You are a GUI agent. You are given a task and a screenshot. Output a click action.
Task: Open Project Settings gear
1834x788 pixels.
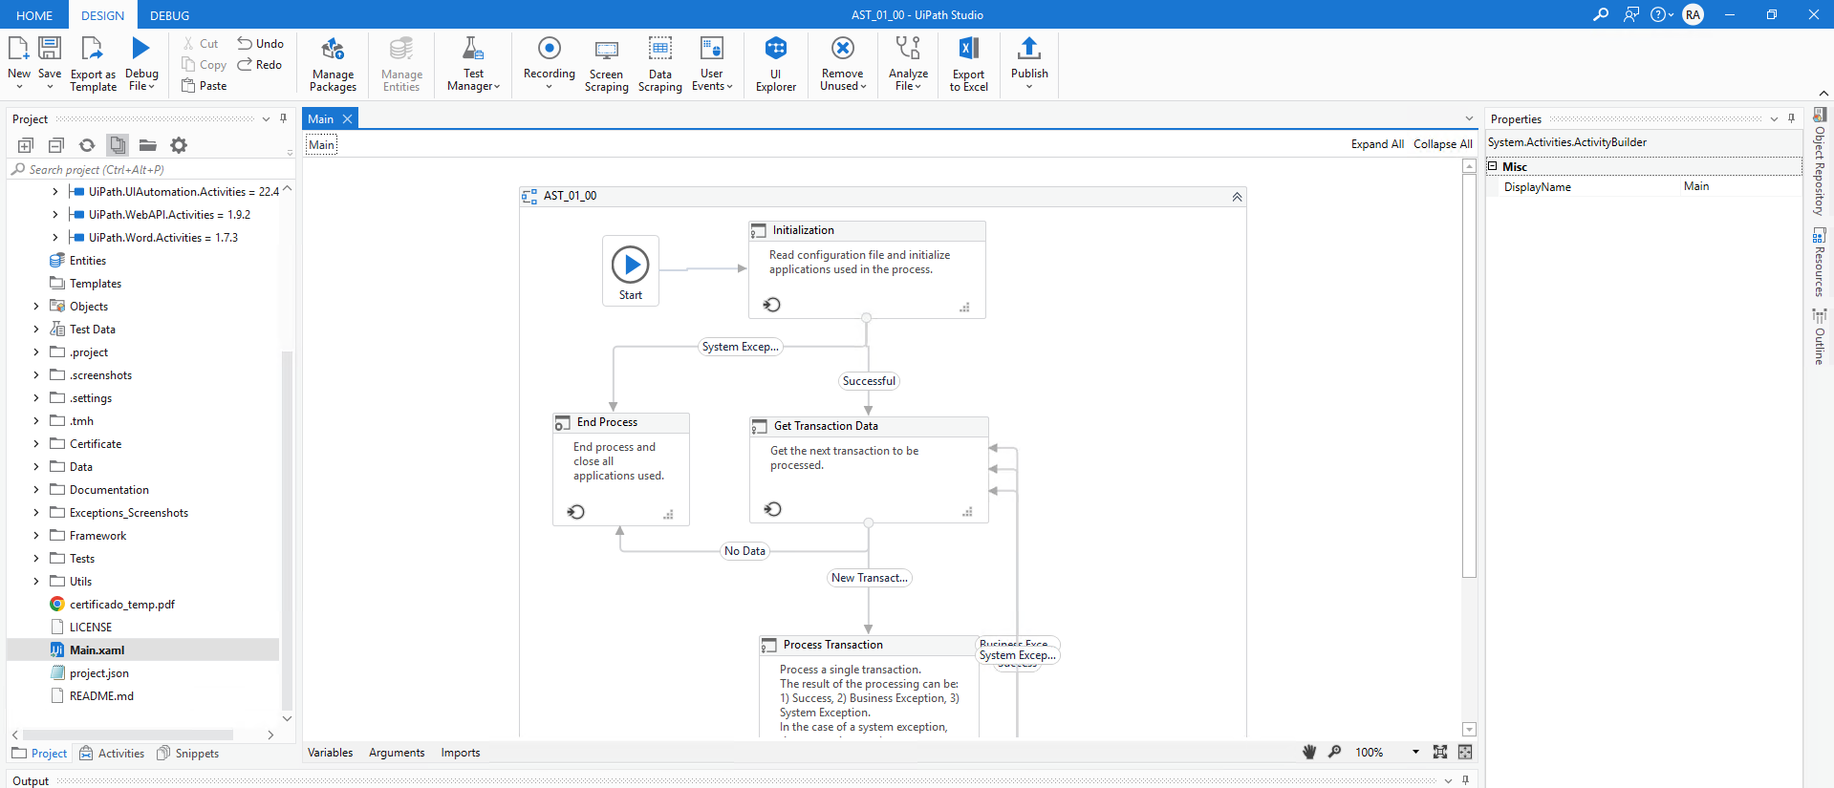click(179, 145)
